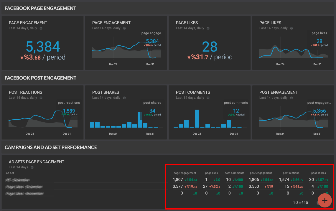Click the 1,589 post reactions value
Screen dimensions: 336x211
[x=69, y=111]
